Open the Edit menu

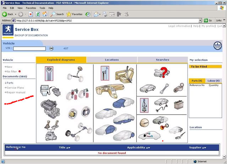(12, 8)
